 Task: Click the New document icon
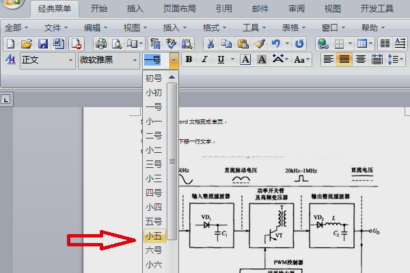click(10, 44)
